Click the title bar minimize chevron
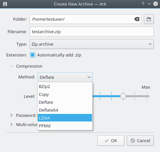The image size is (160, 152). pos(149,4)
